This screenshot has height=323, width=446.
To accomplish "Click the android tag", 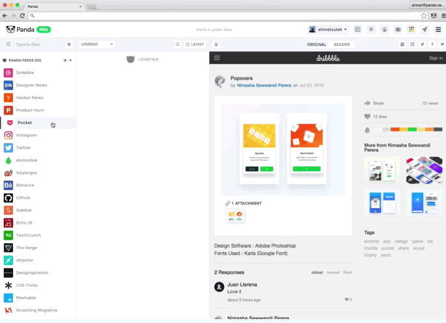I will [371, 241].
